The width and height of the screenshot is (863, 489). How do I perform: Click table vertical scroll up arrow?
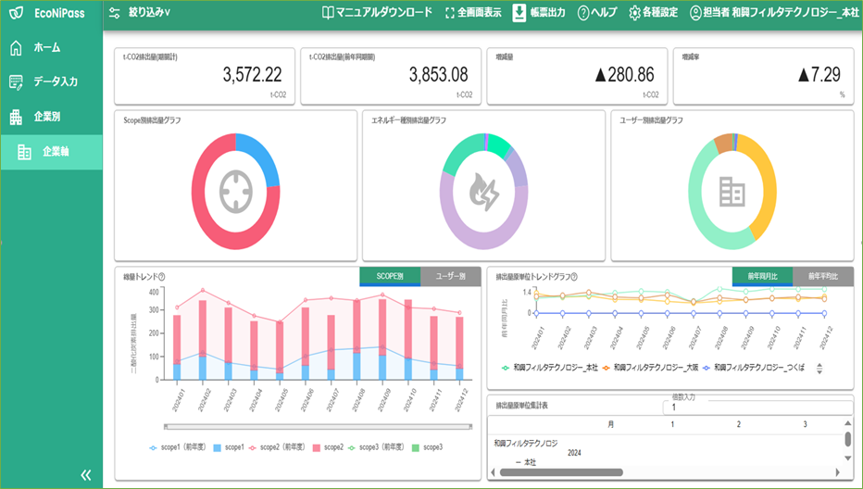(x=847, y=423)
